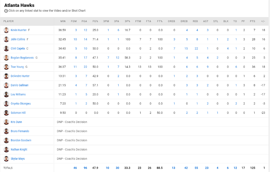This screenshot has width=270, height=172.
Task: View Clint Capela's 4 blocks
Action: [228, 48]
